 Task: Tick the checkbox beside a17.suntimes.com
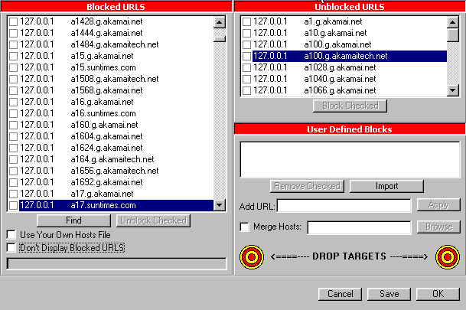[x=13, y=205]
